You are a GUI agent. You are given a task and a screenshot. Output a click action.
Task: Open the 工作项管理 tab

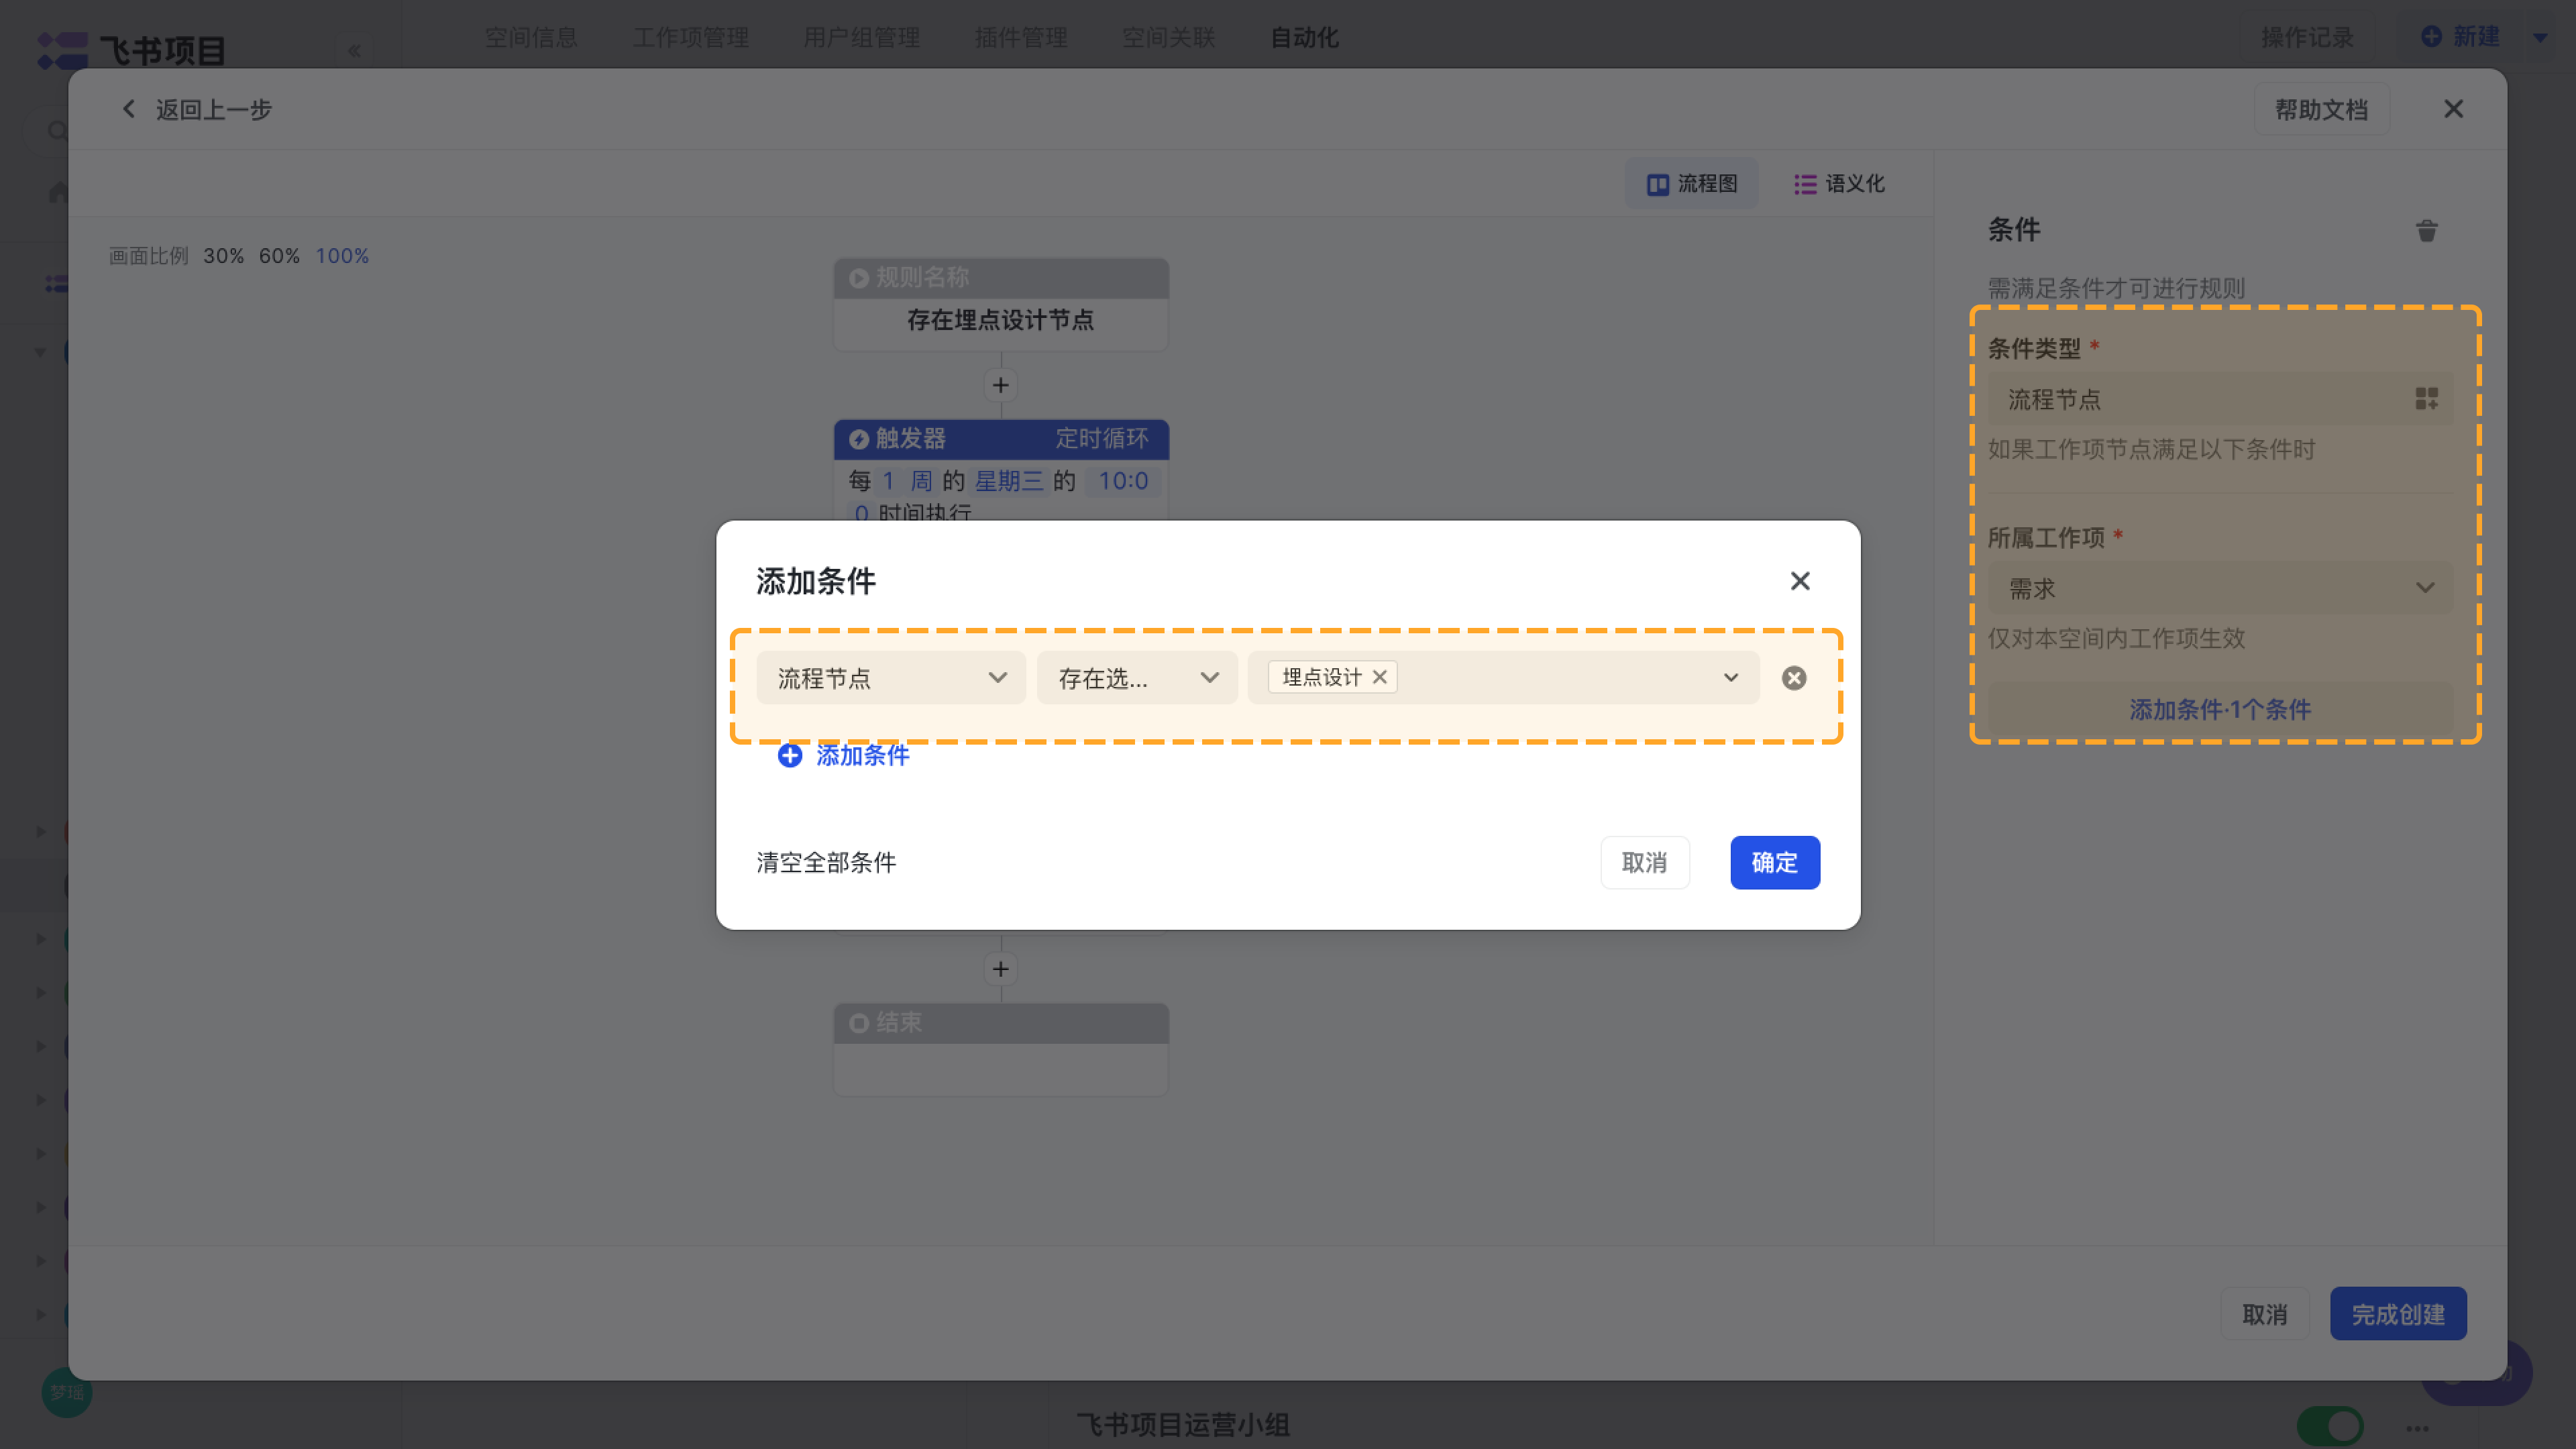click(691, 37)
